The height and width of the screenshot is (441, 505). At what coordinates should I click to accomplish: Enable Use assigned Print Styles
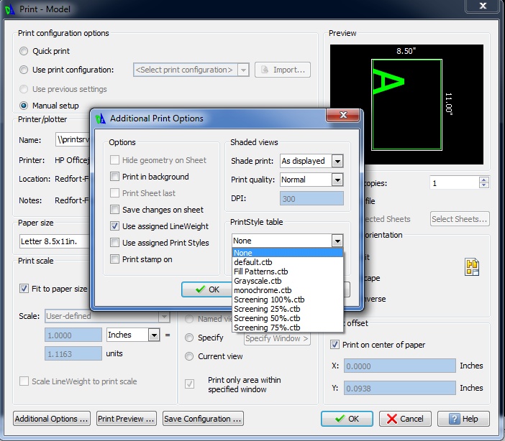point(114,243)
